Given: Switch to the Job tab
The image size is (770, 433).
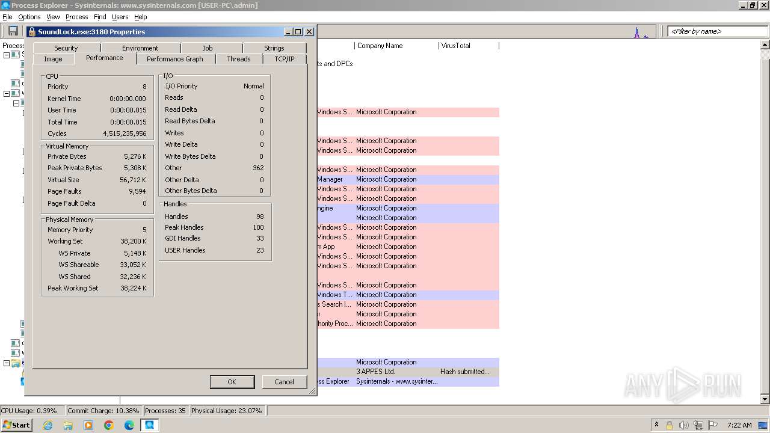Looking at the screenshot, I should tap(208, 48).
